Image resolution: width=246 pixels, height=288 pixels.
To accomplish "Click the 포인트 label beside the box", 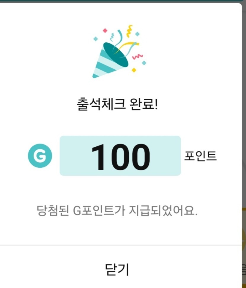I will click(x=200, y=156).
